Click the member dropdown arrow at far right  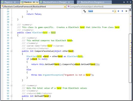click(130, 7)
